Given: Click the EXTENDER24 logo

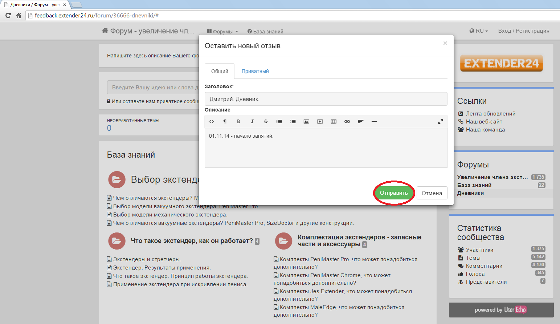Looking at the screenshot, I should coord(501,63).
